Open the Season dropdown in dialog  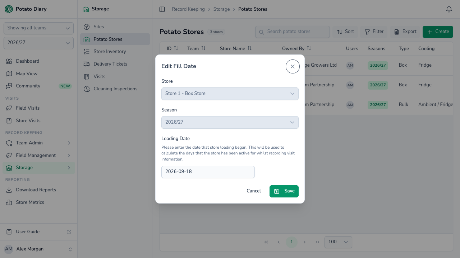click(x=230, y=122)
